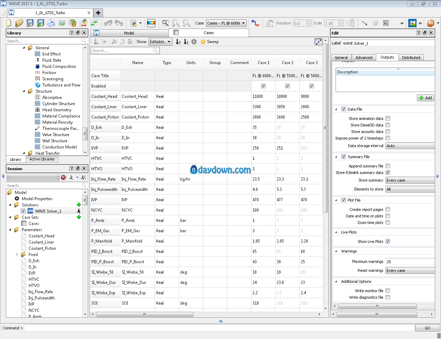
Task: Open the Store summary Every case dropdown
Action: click(x=410, y=180)
